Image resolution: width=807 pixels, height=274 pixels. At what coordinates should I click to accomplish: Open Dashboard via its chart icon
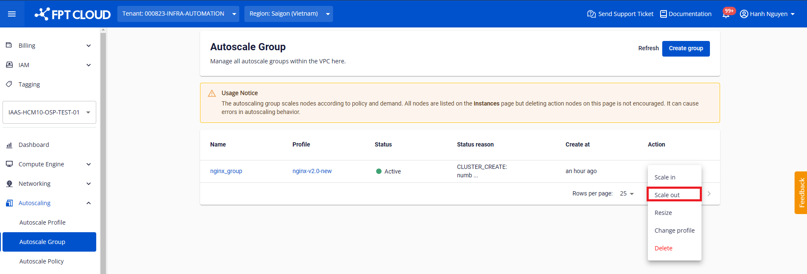9,145
